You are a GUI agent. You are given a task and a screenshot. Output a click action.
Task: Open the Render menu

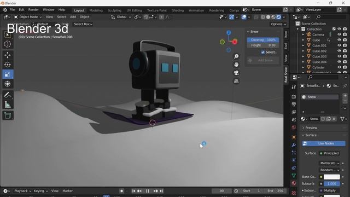point(33,10)
